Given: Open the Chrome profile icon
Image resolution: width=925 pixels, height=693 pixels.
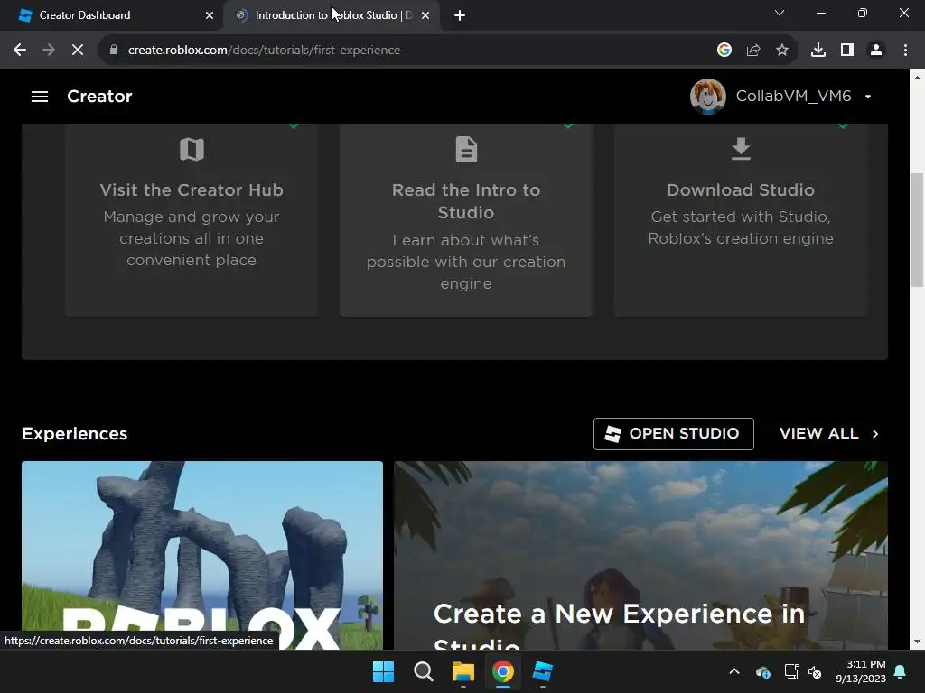Looking at the screenshot, I should (876, 51).
